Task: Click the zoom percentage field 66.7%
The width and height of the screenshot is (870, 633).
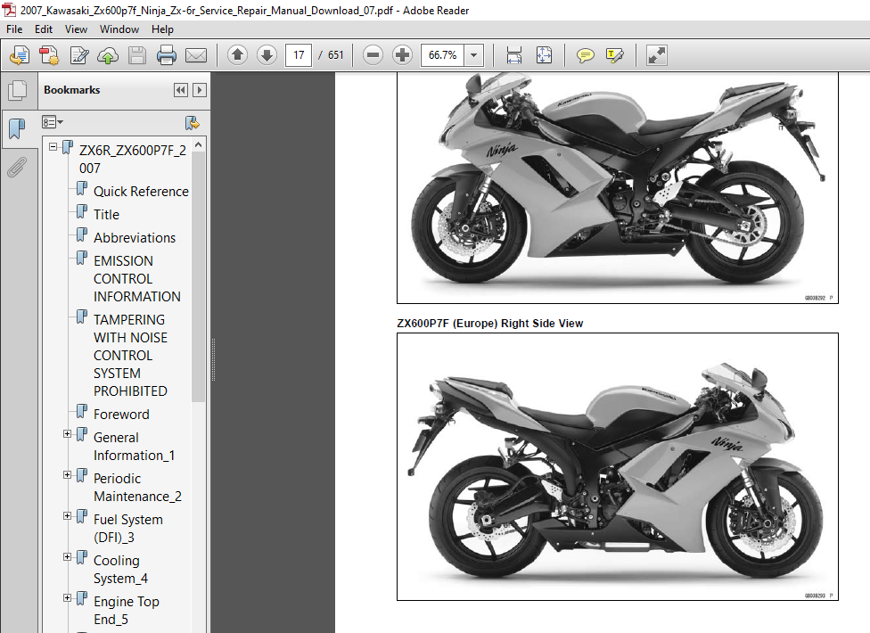Action: pyautogui.click(x=442, y=55)
